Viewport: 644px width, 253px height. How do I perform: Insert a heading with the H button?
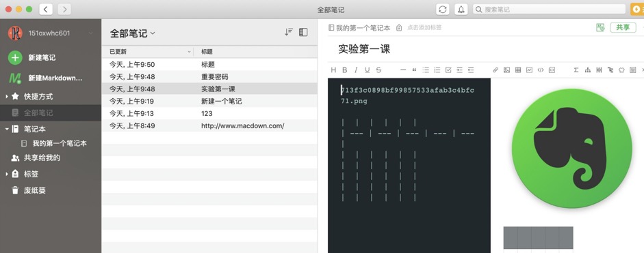pos(333,70)
